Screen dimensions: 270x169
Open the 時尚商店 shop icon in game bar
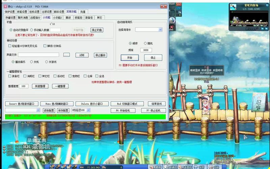pos(185,167)
